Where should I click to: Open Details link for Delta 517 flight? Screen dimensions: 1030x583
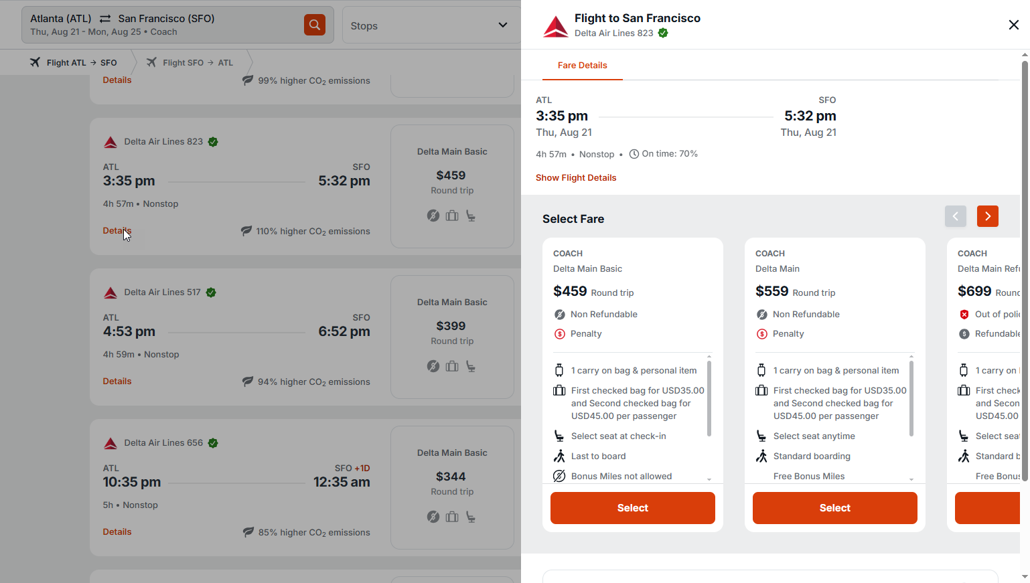click(x=117, y=381)
